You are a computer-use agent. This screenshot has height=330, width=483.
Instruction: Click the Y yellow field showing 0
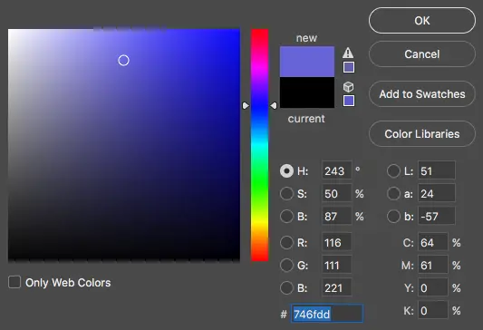pyautogui.click(x=432, y=287)
